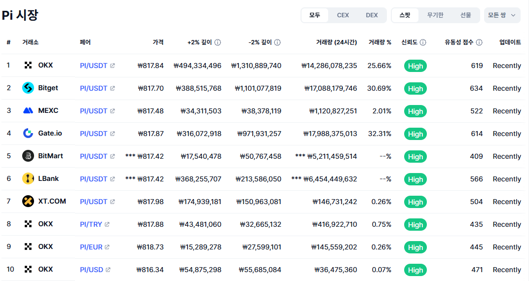This screenshot has height=281, width=529.
Task: Click the BitMart exchange logo
Action: [28, 156]
